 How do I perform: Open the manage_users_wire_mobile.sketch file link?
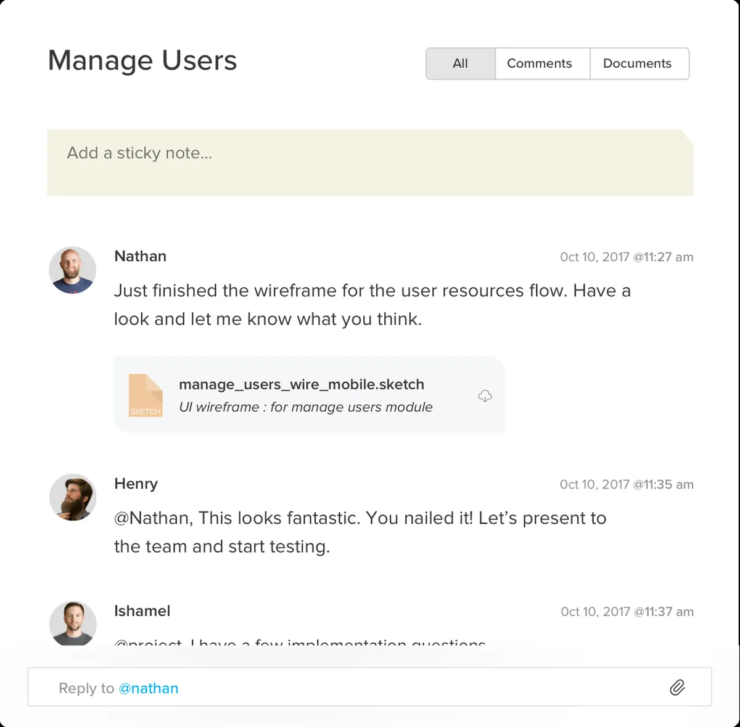tap(302, 384)
